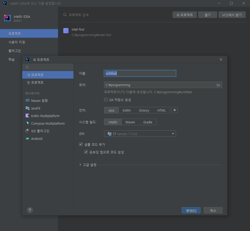Click the search magnifier in new project dialog
Screen dimensions: 250x231
click(x=27, y=67)
